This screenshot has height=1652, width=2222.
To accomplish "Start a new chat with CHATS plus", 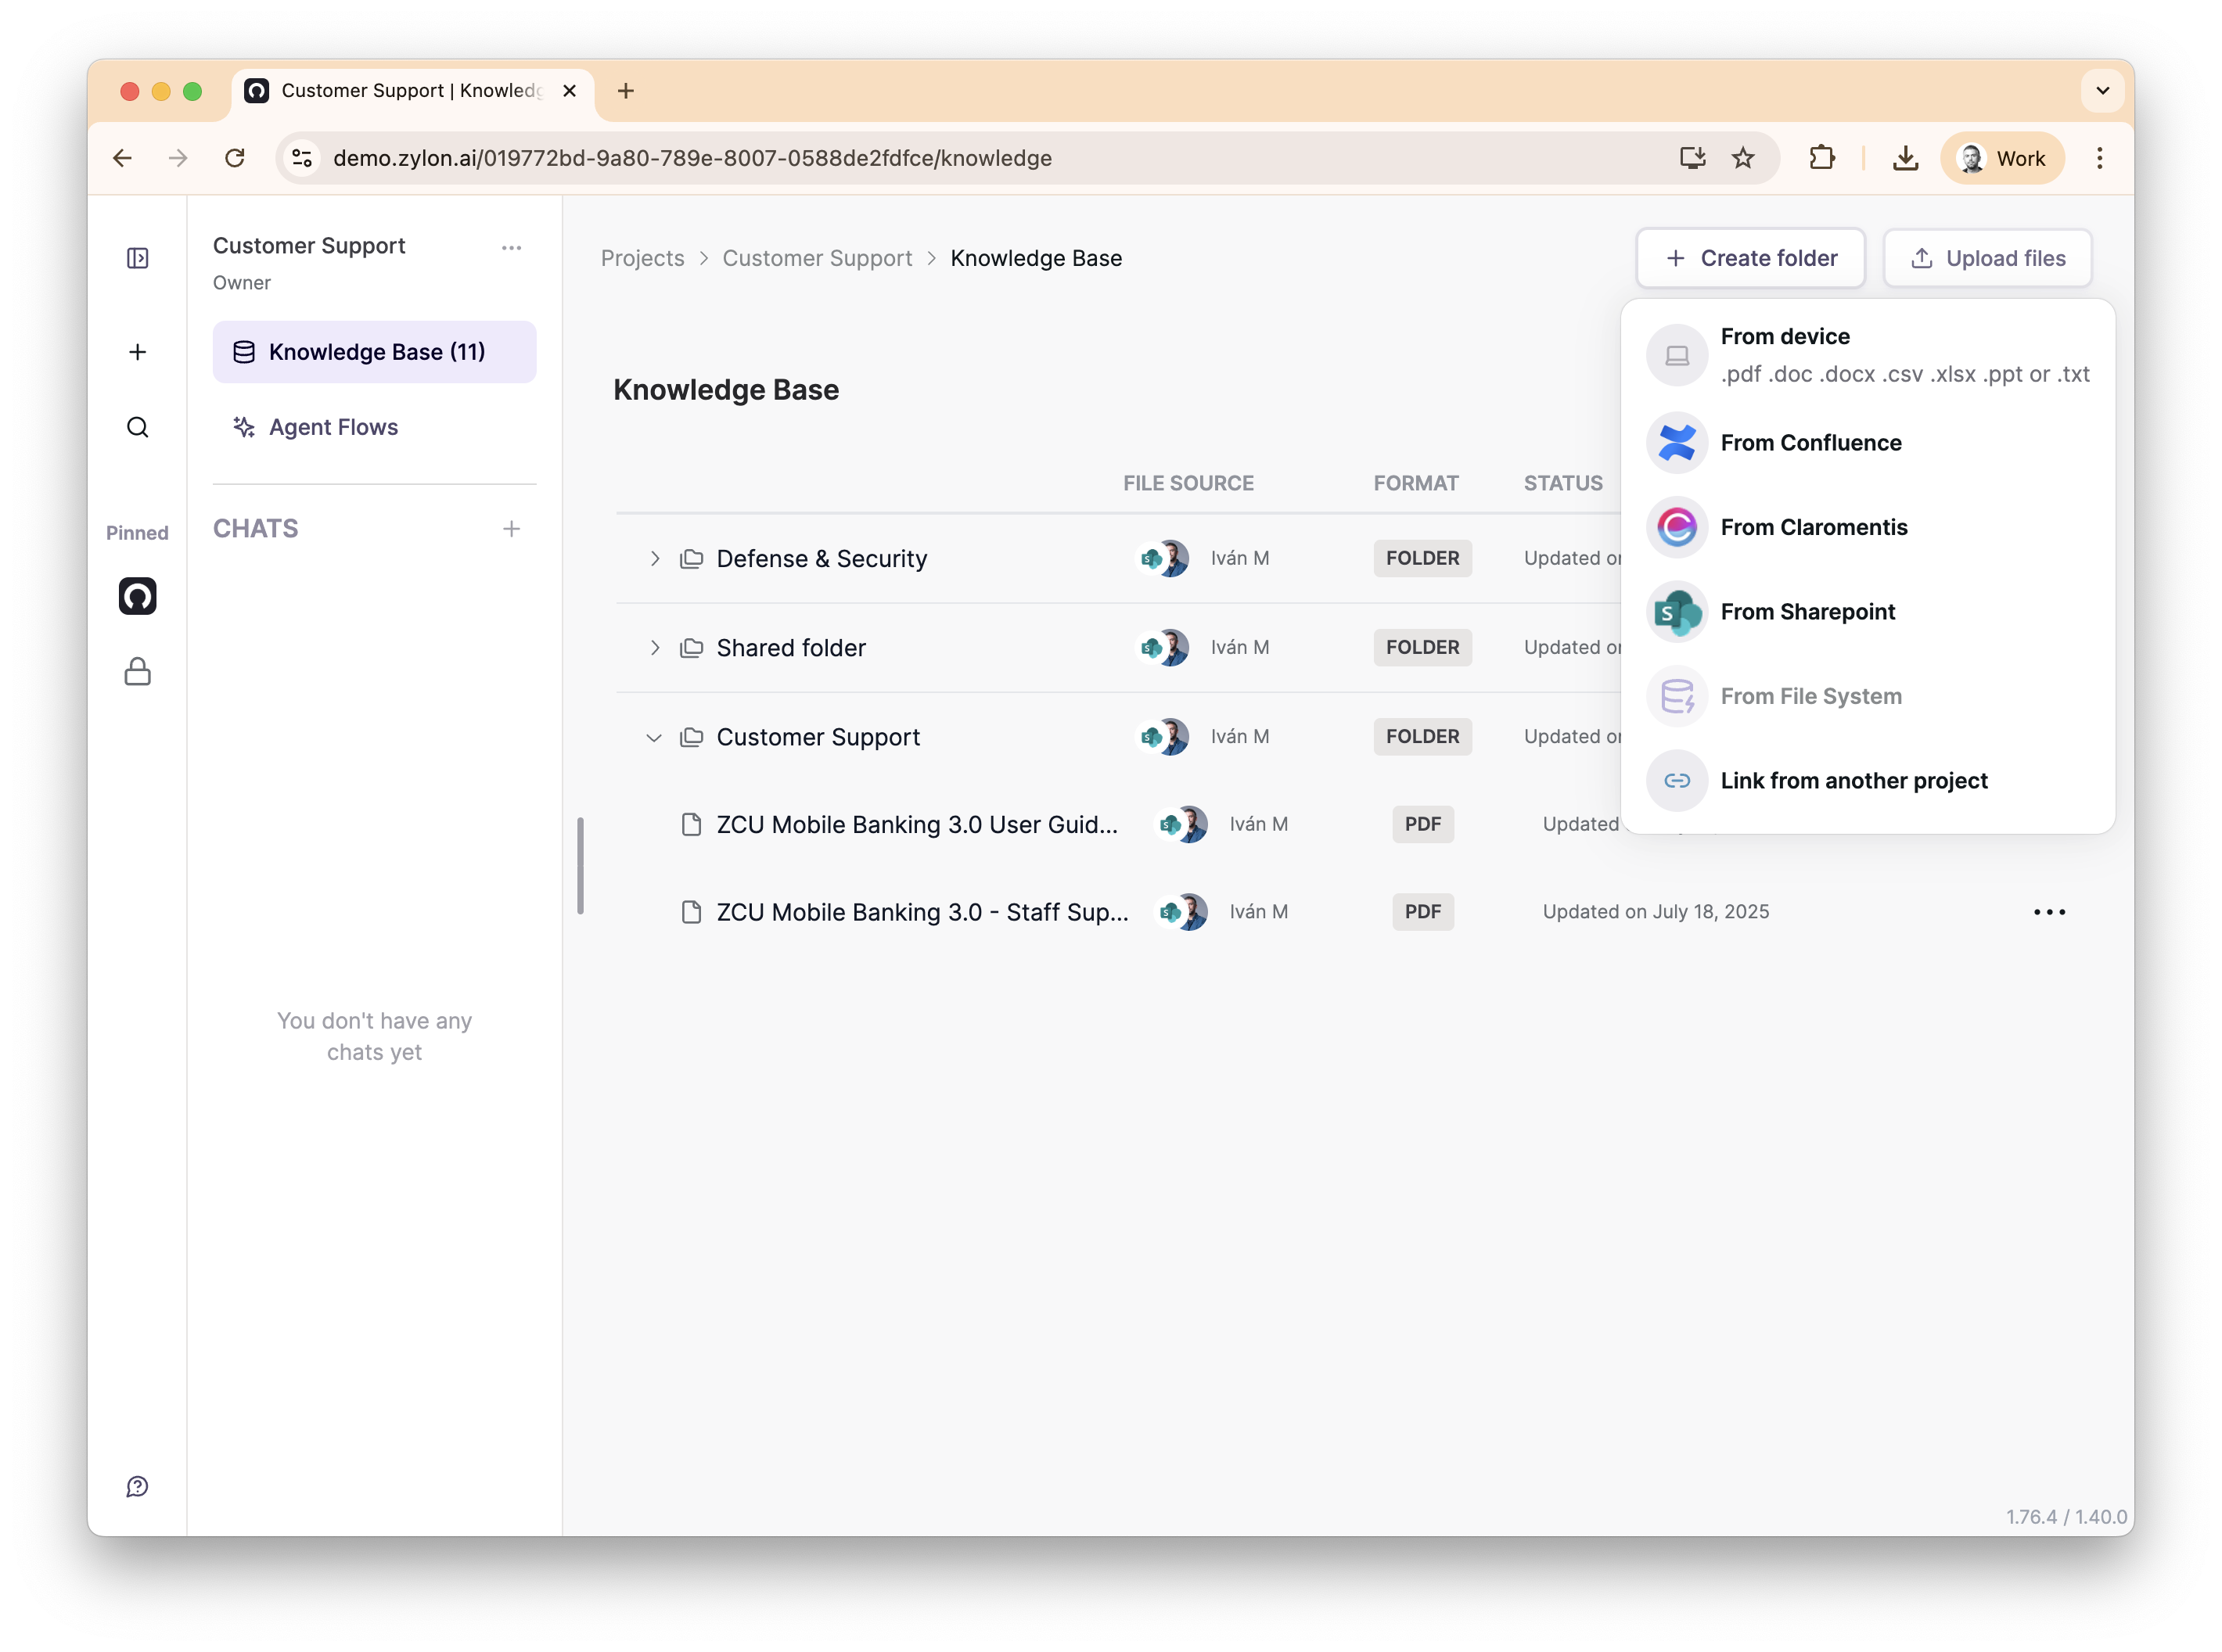I will pyautogui.click(x=511, y=529).
